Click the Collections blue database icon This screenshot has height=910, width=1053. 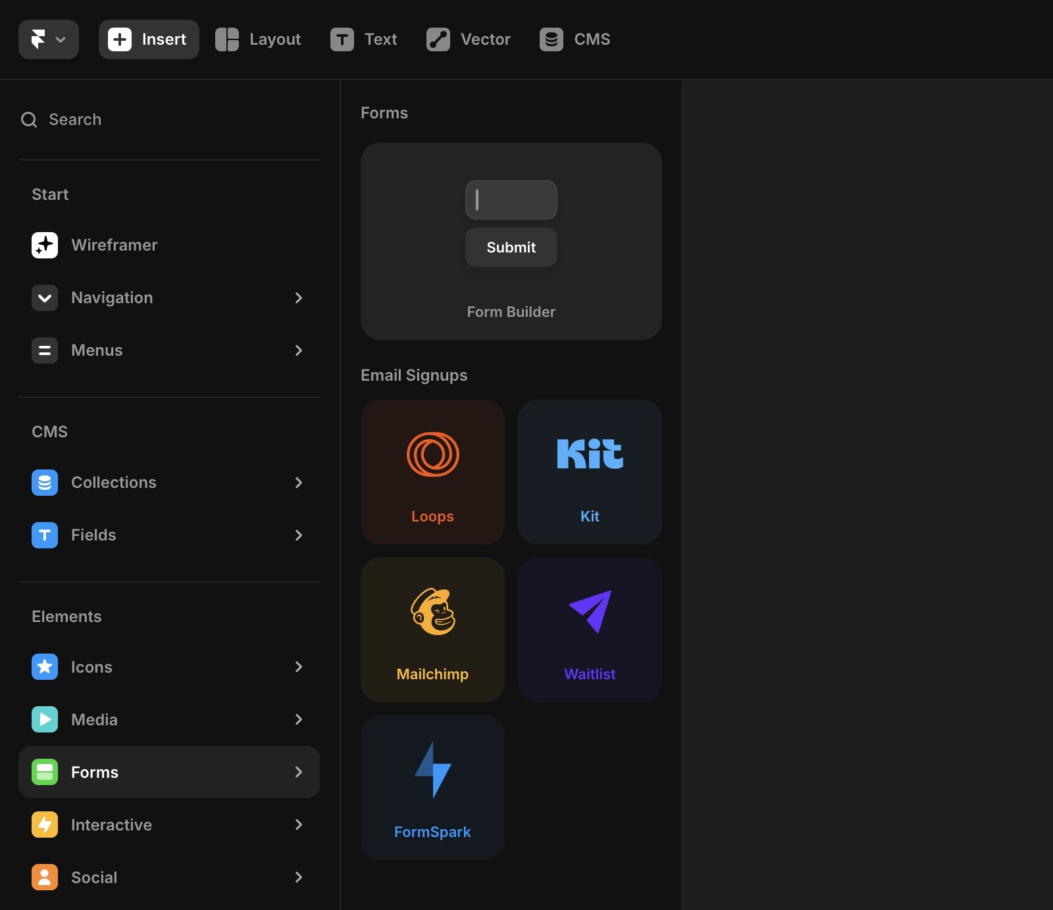click(x=45, y=483)
